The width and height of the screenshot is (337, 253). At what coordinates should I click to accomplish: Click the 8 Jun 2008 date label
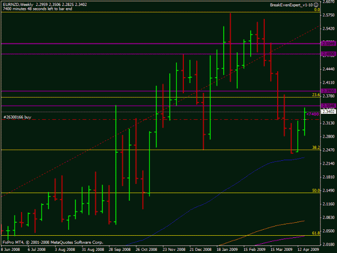[10, 250]
